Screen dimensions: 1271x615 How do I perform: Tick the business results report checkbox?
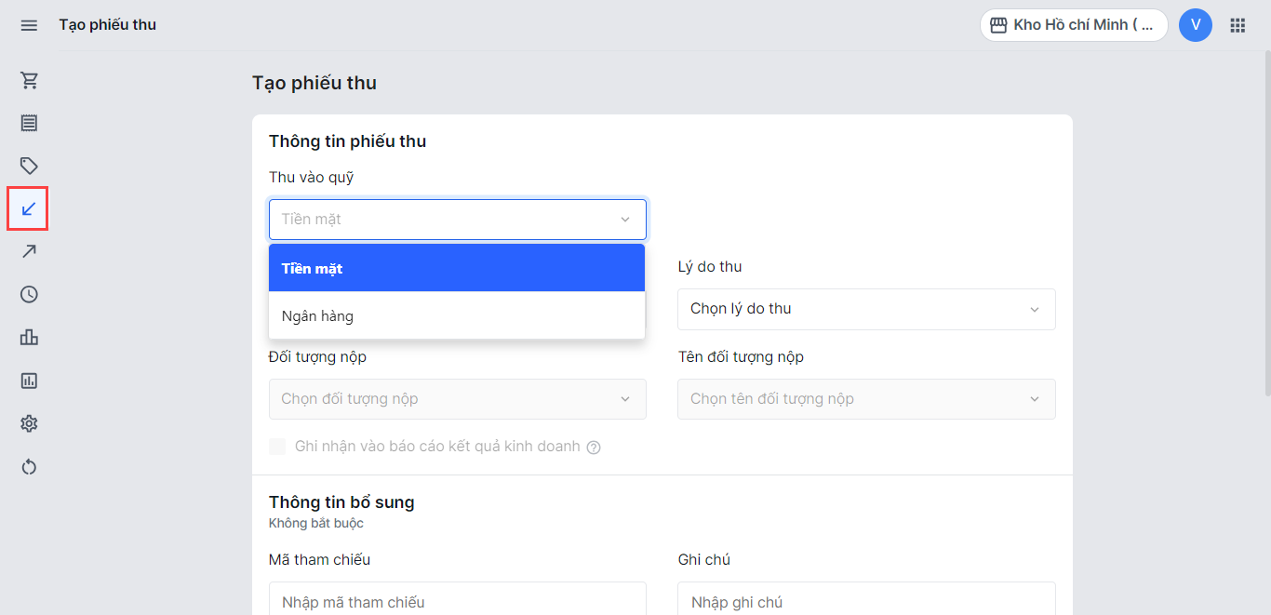tap(277, 447)
